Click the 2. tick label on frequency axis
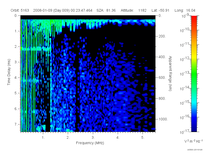207x155 pixels. coord(68,138)
